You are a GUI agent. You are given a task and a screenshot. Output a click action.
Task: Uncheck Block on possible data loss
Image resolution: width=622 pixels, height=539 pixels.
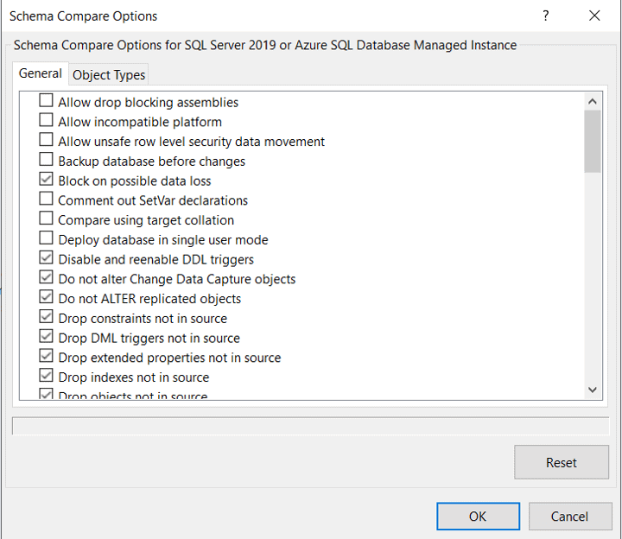[46, 179]
